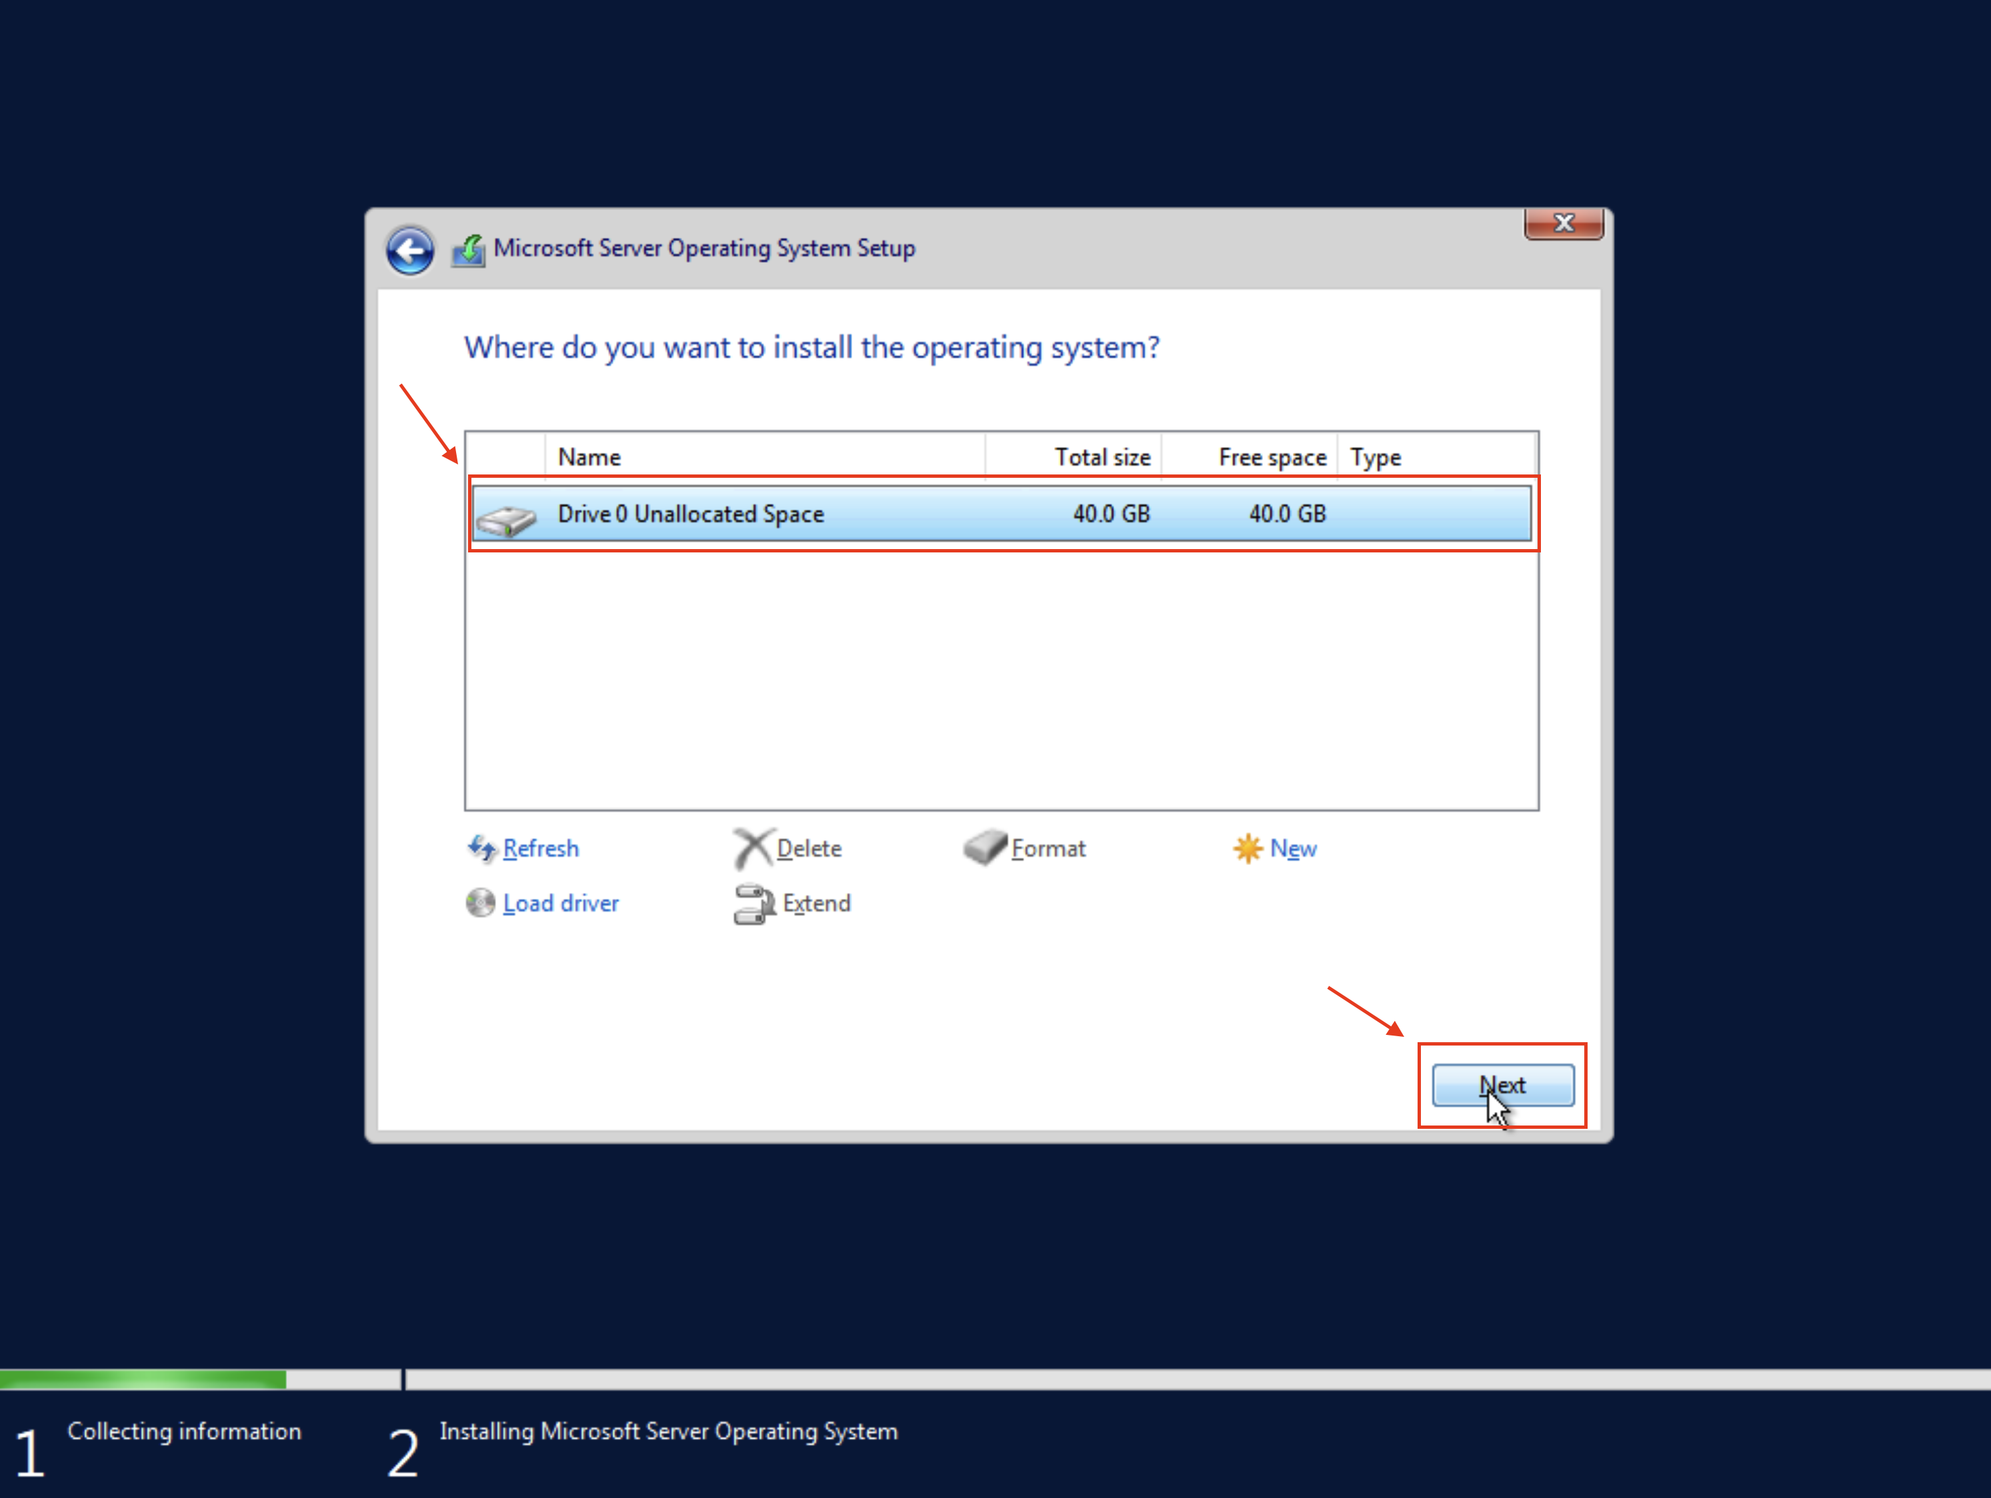
Task: Sort by the Total size column header
Action: [x=1101, y=456]
